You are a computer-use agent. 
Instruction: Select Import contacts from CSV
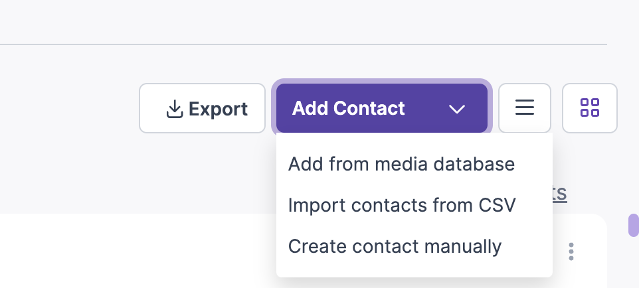(402, 205)
